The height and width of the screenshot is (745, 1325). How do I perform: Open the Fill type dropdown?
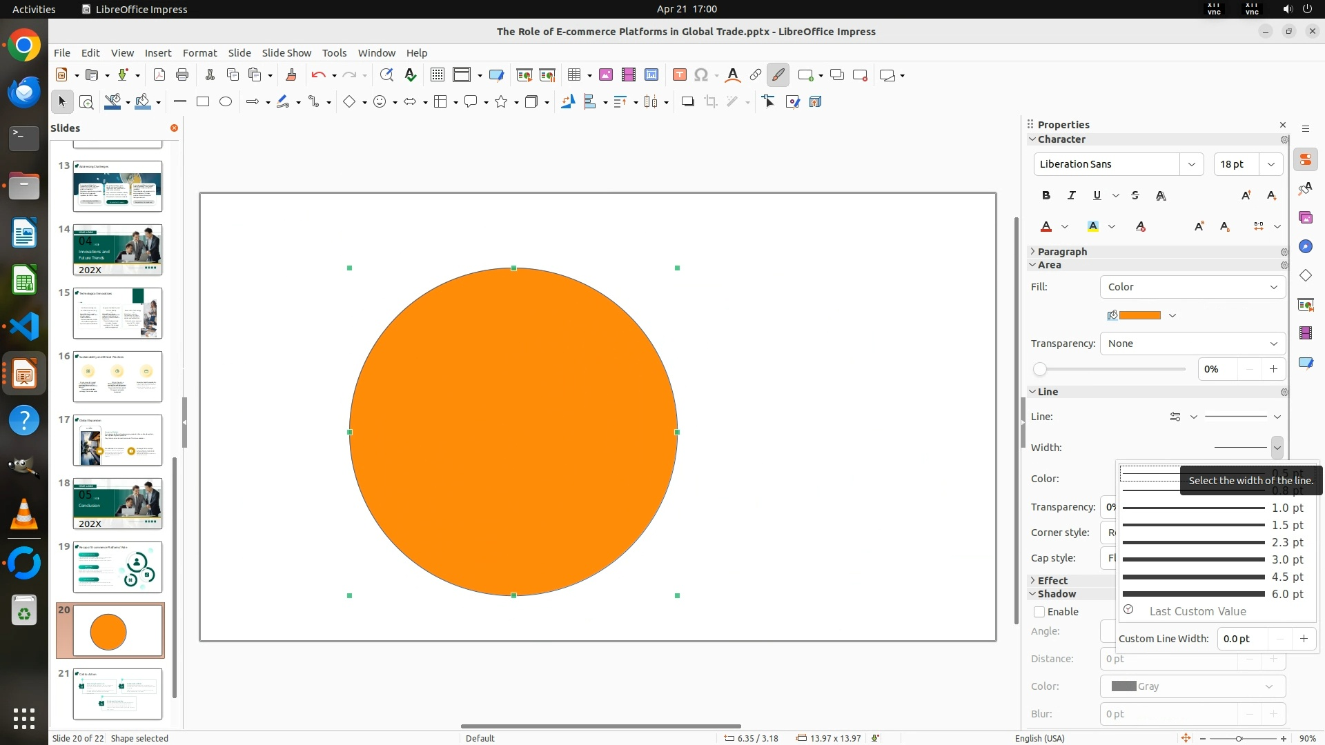pos(1192,287)
